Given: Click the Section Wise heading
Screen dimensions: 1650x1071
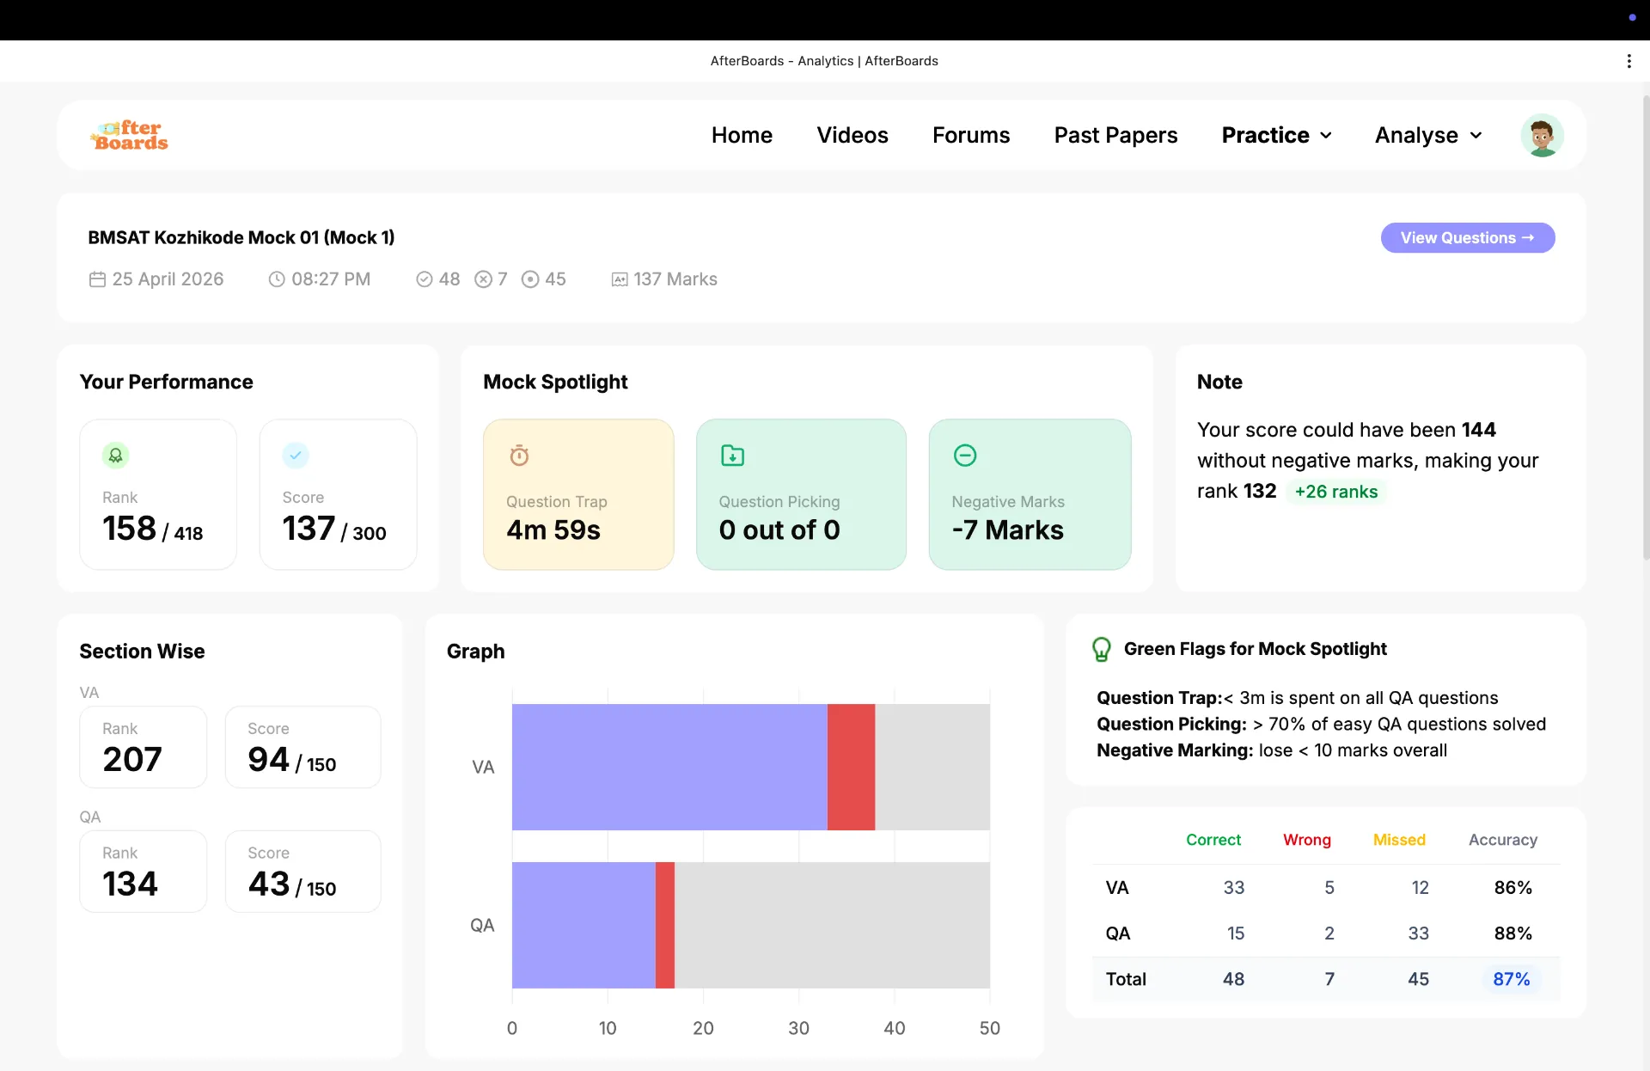Looking at the screenshot, I should [x=142, y=652].
